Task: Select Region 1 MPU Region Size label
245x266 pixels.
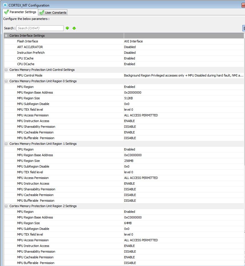Action: click(x=29, y=161)
